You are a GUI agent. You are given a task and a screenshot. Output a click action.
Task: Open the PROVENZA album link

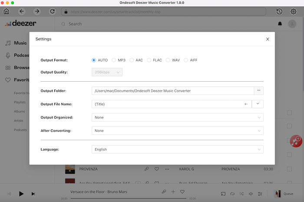coord(231,169)
